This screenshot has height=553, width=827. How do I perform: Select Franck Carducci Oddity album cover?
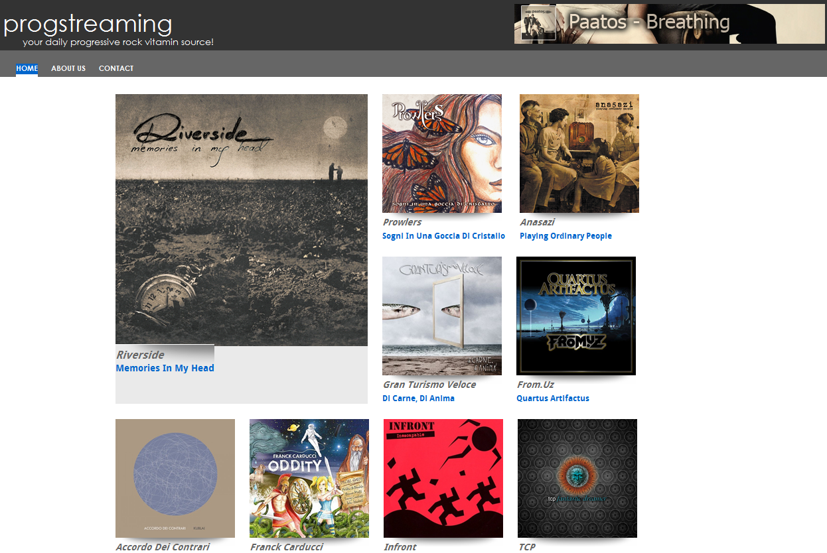(309, 478)
